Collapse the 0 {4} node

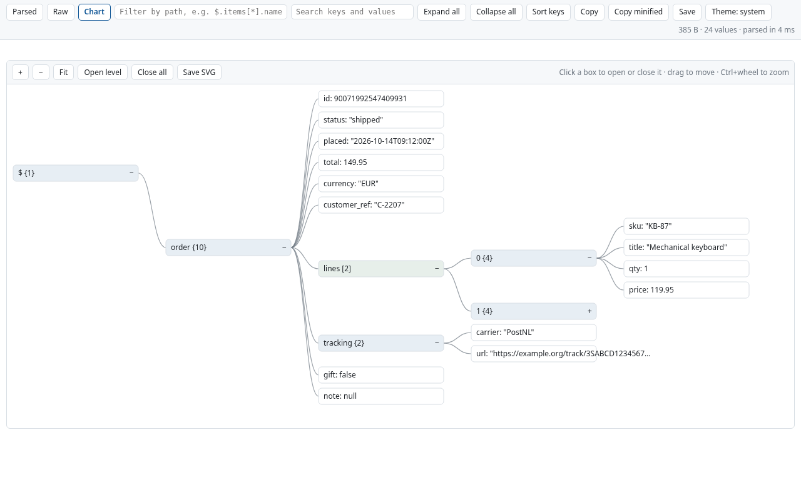[x=589, y=258]
